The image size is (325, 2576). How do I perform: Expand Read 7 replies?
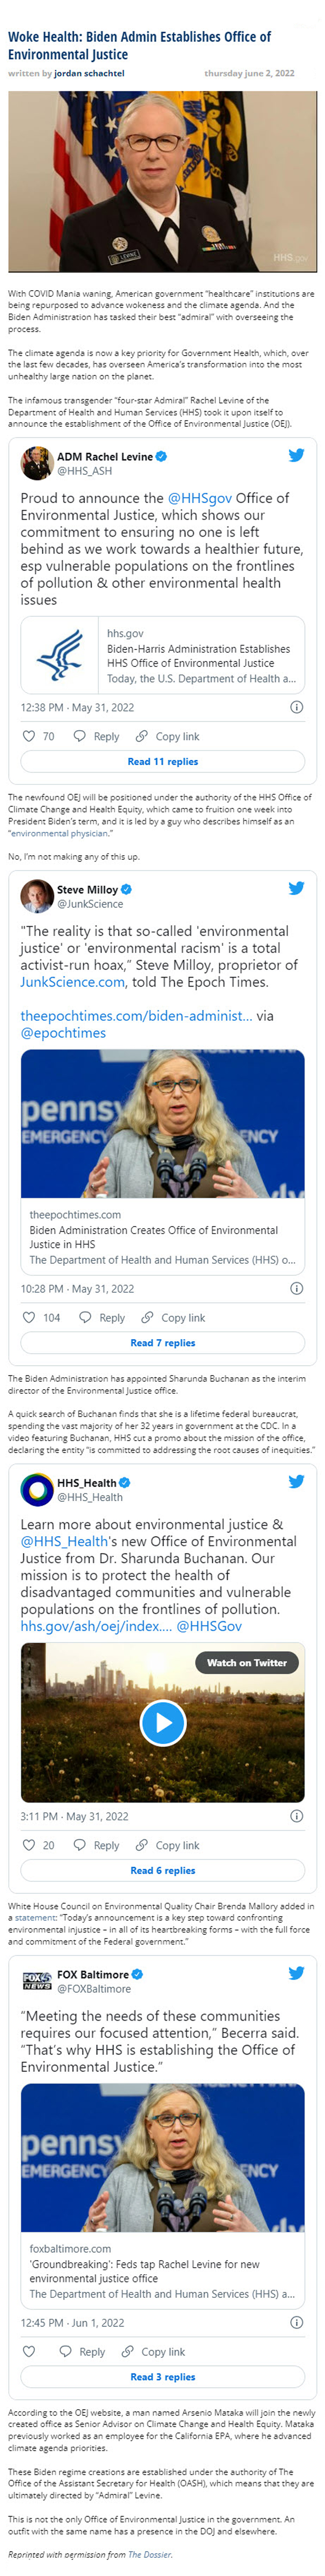coord(162,1343)
